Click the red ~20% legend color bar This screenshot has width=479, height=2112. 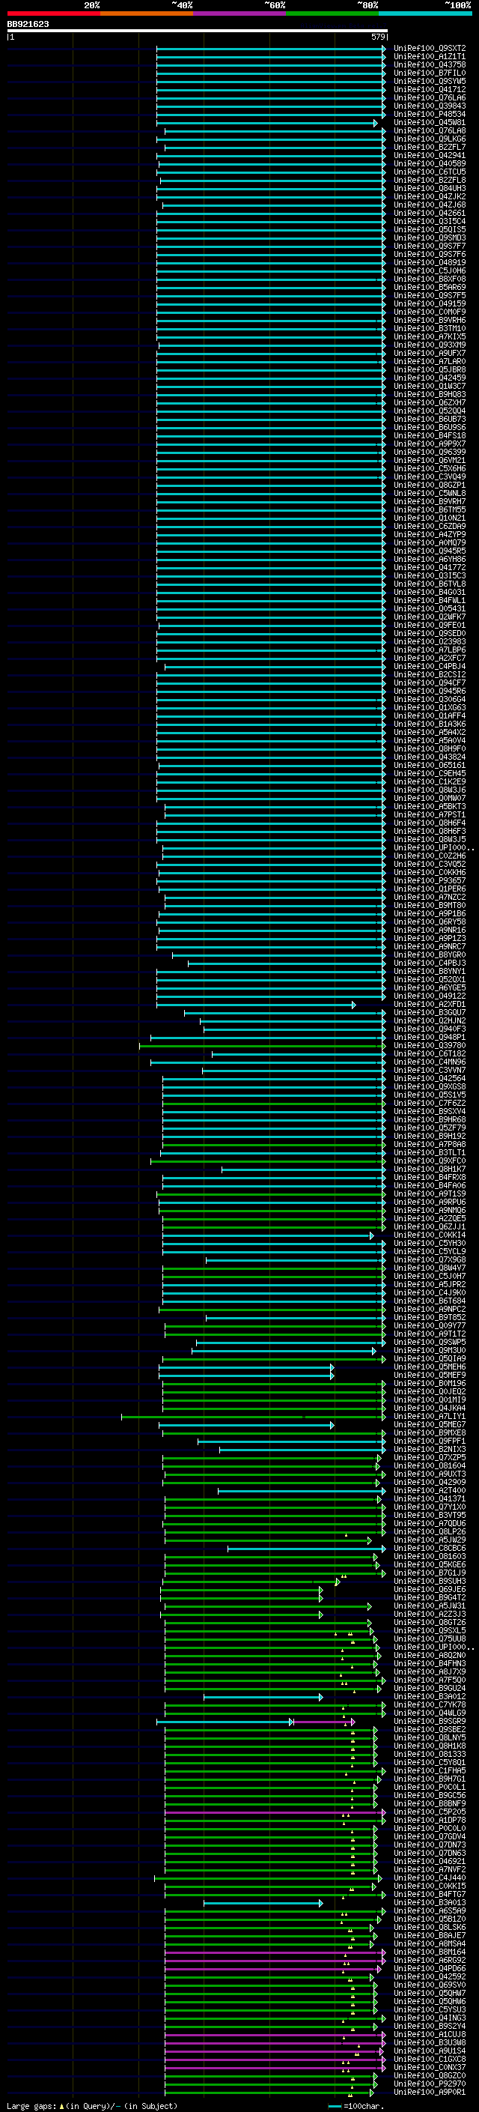click(x=53, y=13)
